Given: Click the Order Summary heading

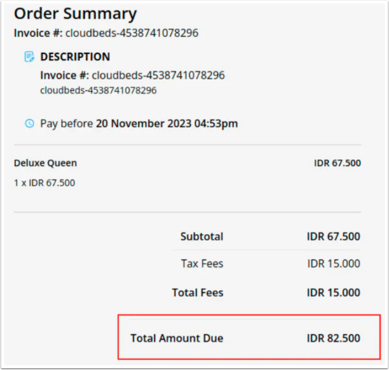Looking at the screenshot, I should (x=75, y=14).
